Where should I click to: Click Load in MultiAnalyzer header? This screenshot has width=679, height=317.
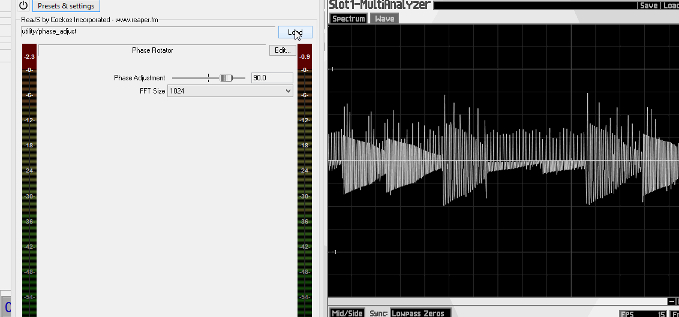click(670, 5)
